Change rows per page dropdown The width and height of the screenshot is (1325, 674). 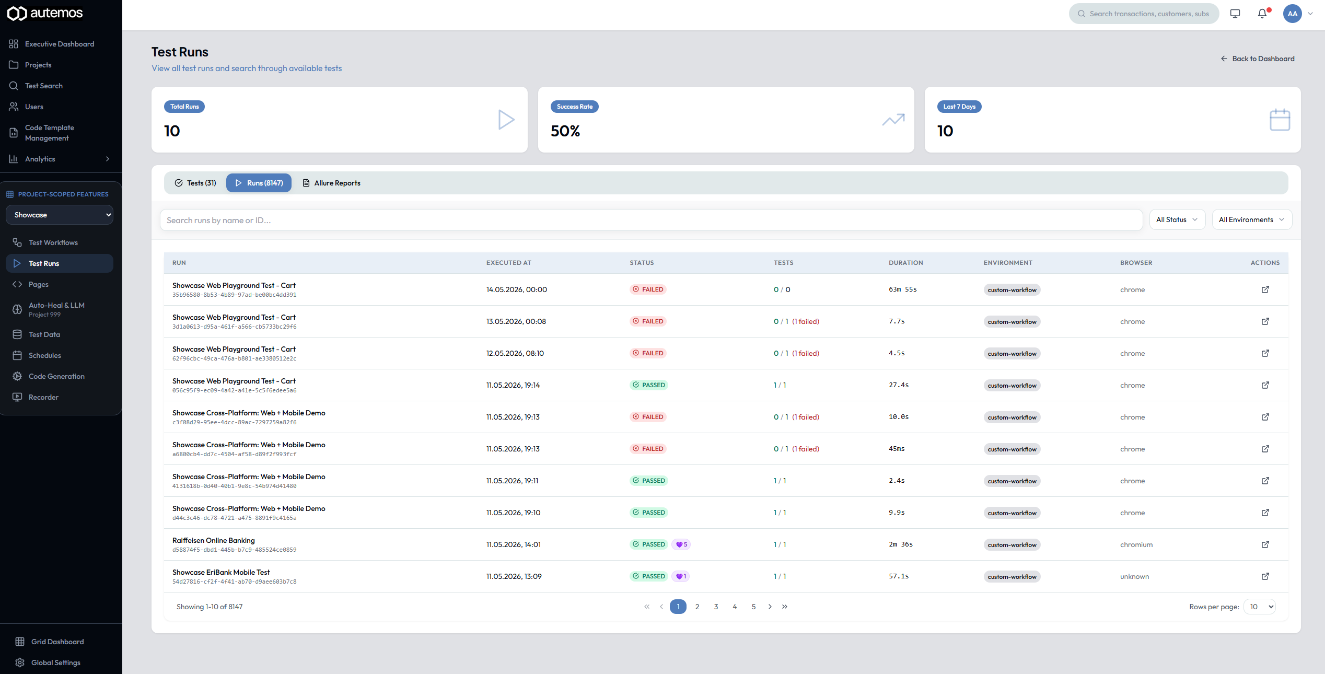click(1260, 607)
